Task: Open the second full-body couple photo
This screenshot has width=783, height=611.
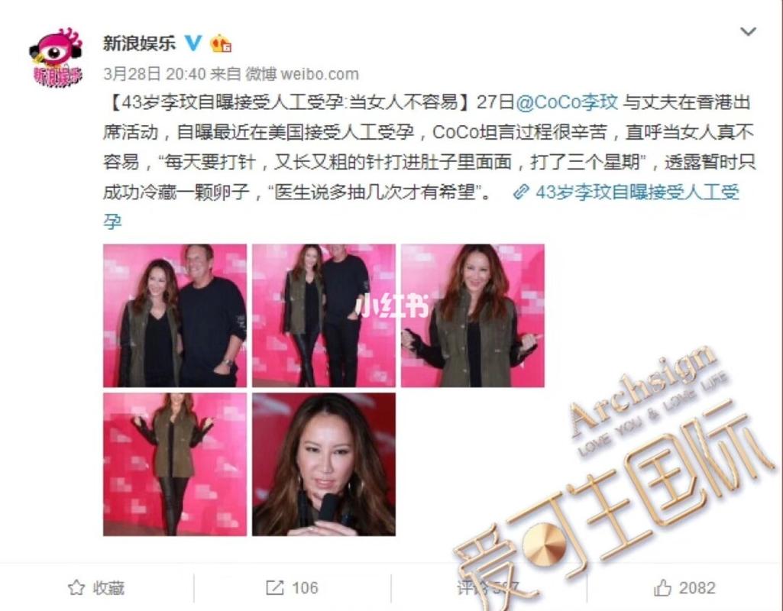Action: [324, 315]
